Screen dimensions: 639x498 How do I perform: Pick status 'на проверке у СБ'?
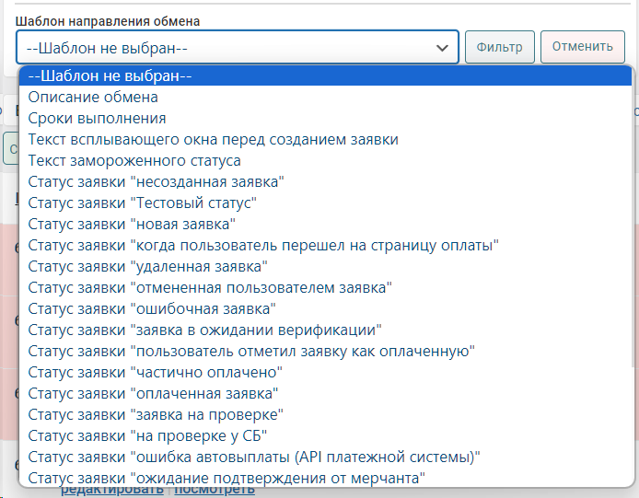[x=147, y=435]
